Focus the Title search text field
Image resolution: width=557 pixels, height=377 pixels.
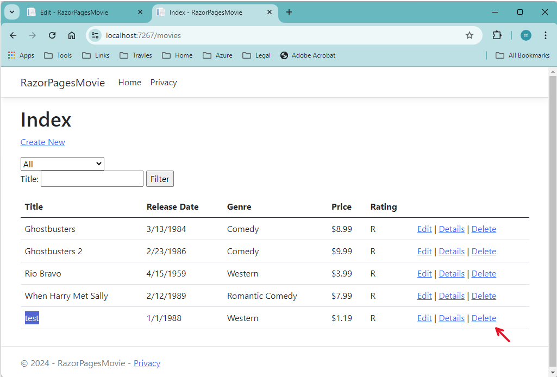click(x=92, y=179)
